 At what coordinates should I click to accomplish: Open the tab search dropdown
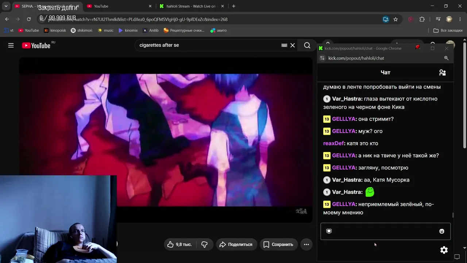tap(6, 6)
